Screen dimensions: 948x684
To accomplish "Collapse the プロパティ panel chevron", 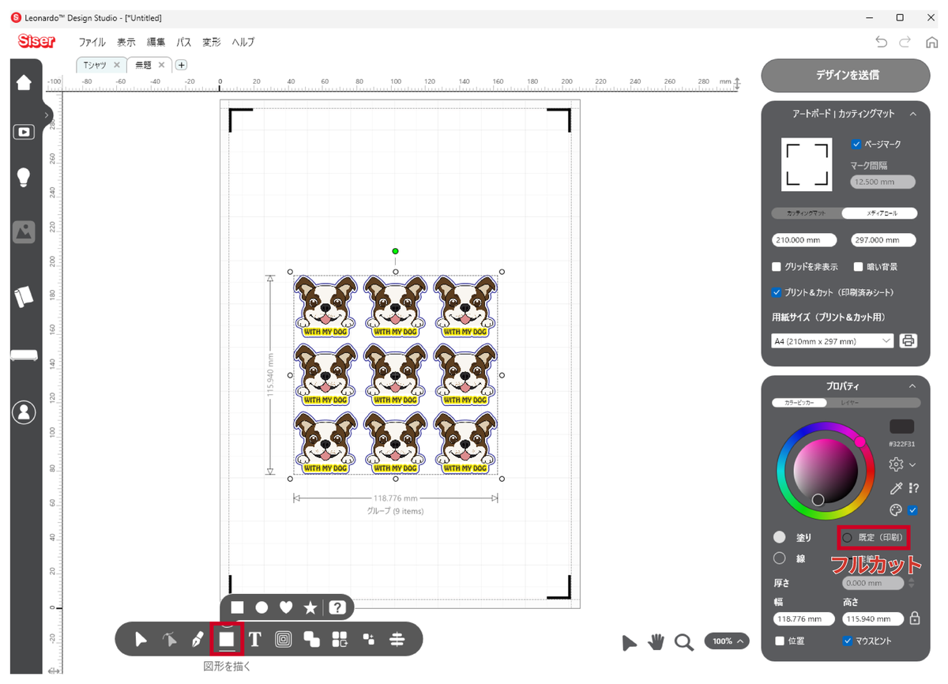I will click(x=912, y=386).
